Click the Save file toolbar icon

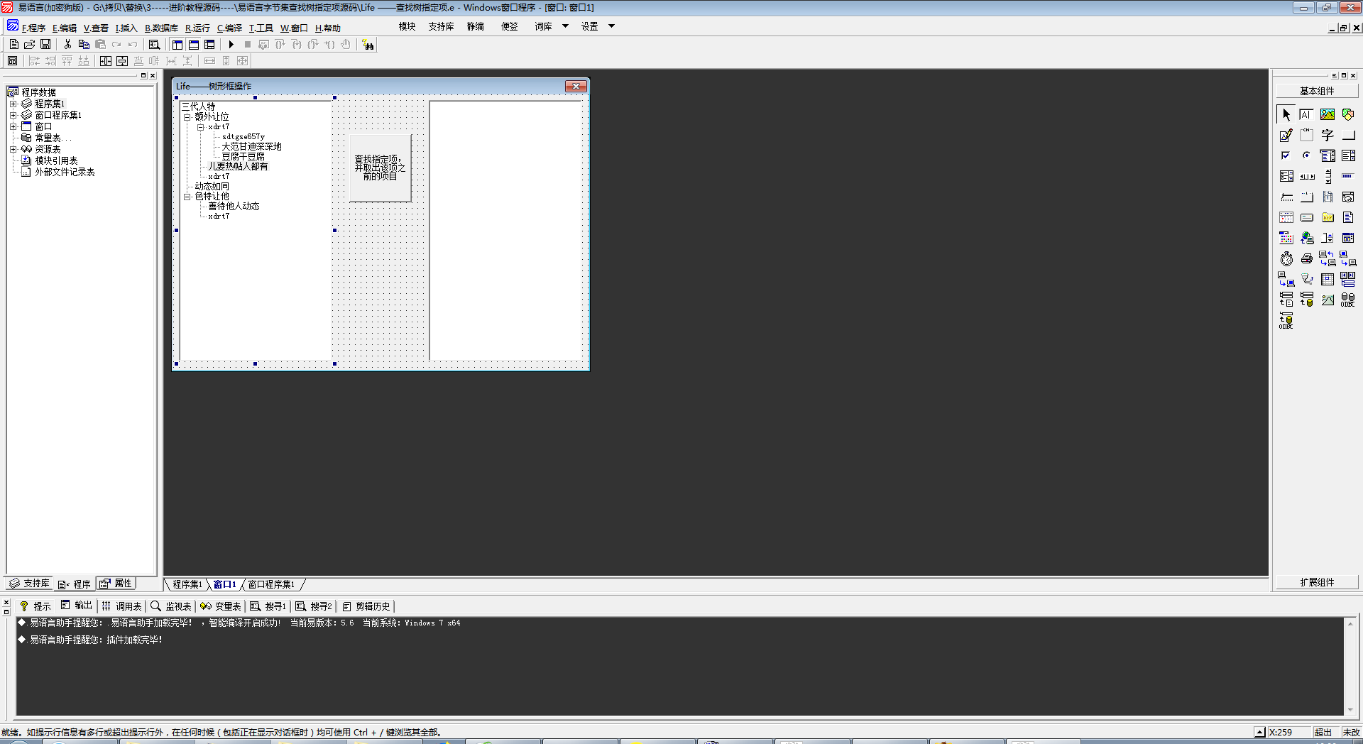click(45, 45)
